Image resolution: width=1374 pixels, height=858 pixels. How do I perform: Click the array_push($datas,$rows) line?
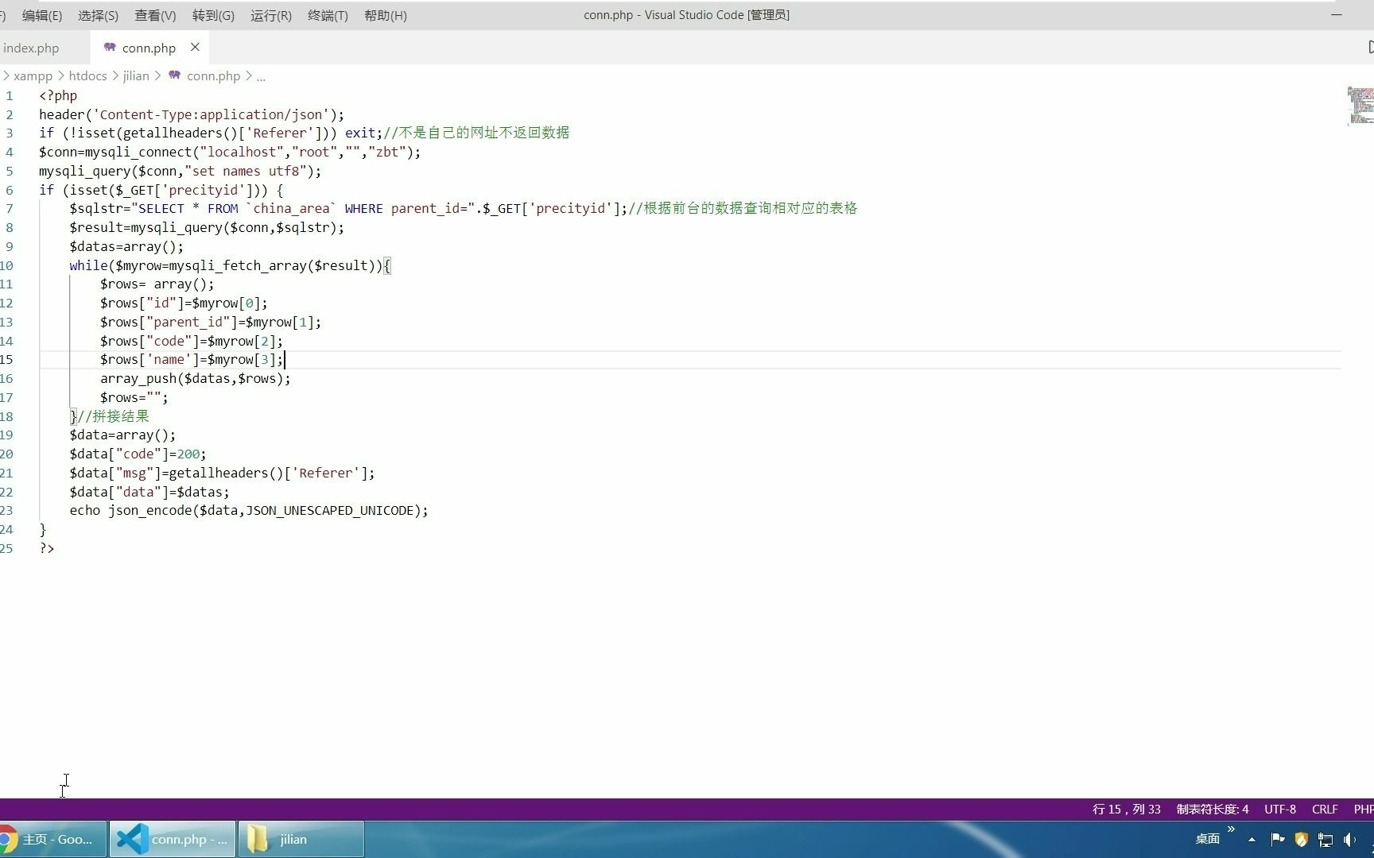pyautogui.click(x=196, y=379)
